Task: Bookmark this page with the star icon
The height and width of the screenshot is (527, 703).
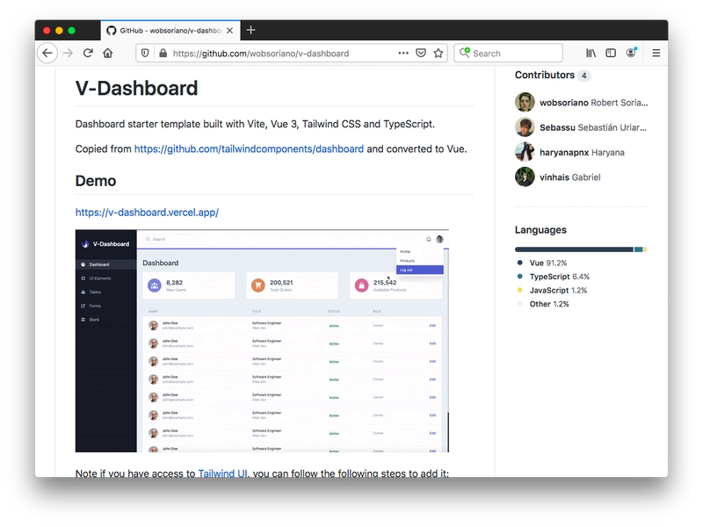Action: (438, 54)
